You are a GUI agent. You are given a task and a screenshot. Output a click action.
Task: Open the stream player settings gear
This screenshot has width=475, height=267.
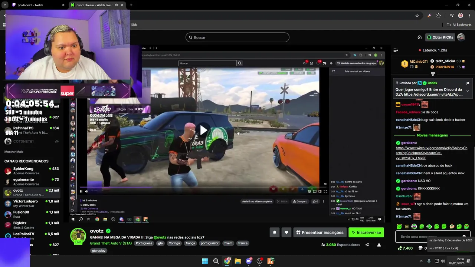(x=309, y=191)
